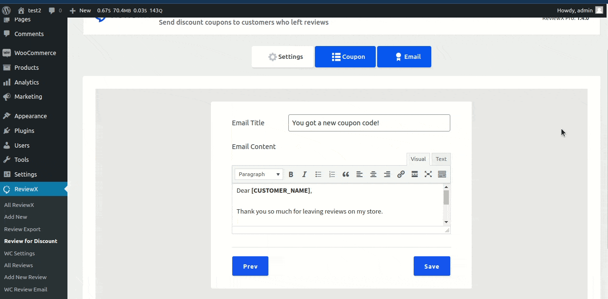This screenshot has height=299, width=608.
Task: Open the New content menu in admin bar
Action: pyautogui.click(x=80, y=10)
